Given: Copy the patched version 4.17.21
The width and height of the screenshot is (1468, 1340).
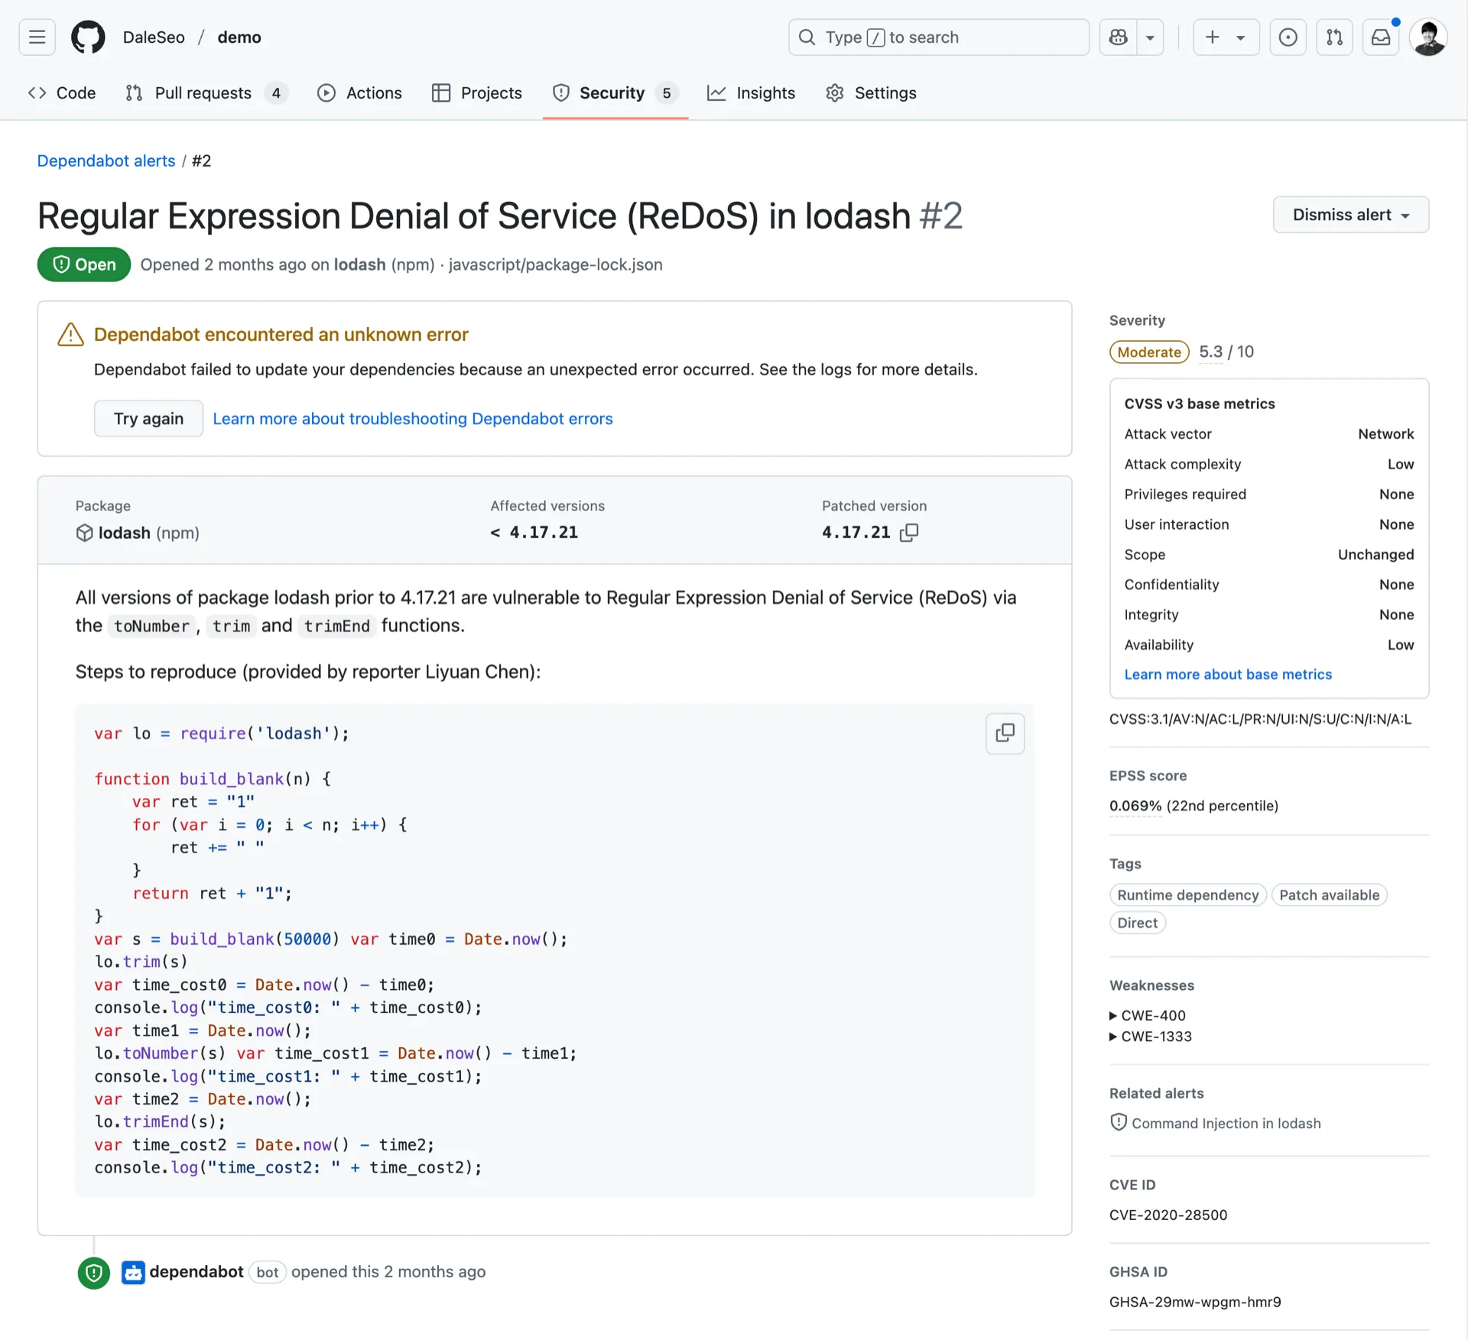Looking at the screenshot, I should click(910, 532).
